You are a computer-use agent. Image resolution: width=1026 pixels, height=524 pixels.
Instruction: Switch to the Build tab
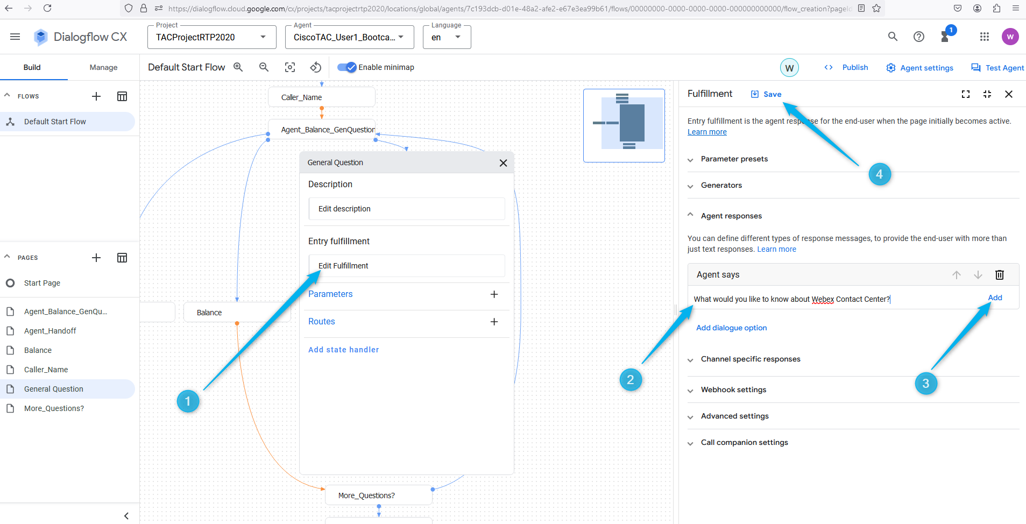pyautogui.click(x=32, y=67)
